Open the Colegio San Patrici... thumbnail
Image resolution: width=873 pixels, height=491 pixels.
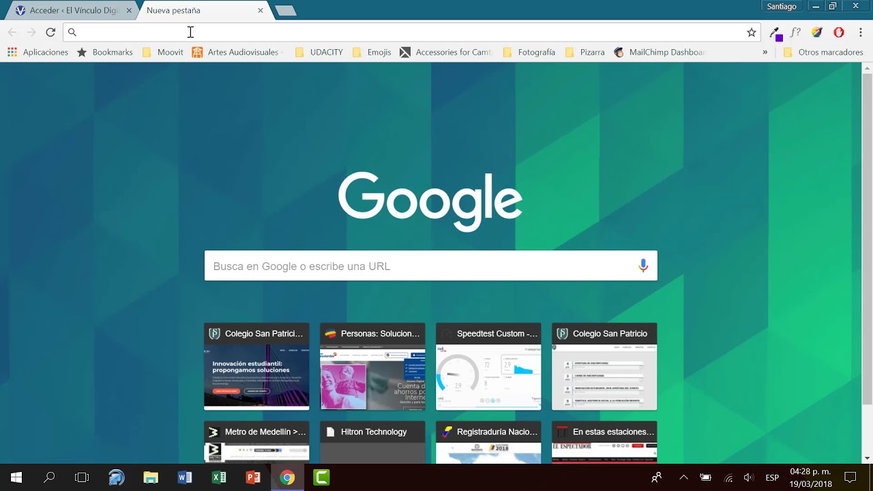(x=256, y=367)
